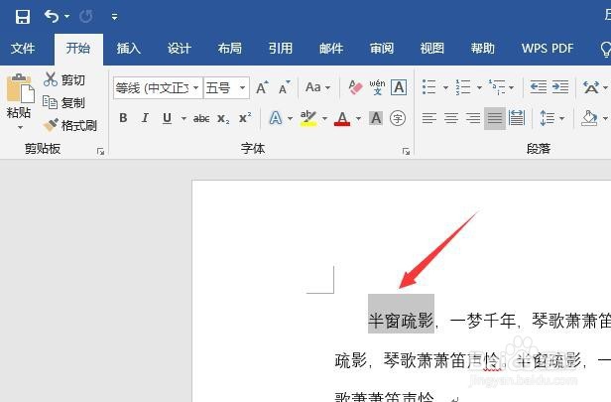Open the WPS PDF tab
The image size is (611, 402).
[548, 49]
